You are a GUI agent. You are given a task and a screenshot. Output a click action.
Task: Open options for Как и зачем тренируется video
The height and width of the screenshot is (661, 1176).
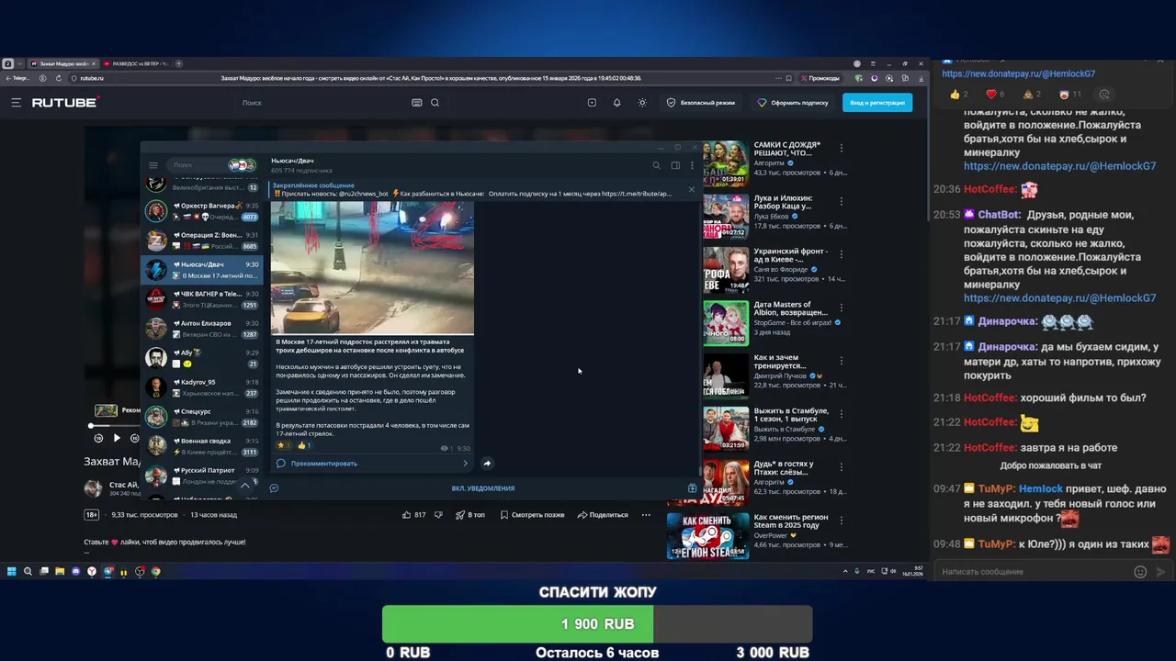coord(841,361)
